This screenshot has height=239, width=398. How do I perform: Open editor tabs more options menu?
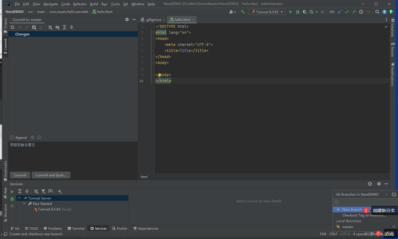(x=386, y=20)
